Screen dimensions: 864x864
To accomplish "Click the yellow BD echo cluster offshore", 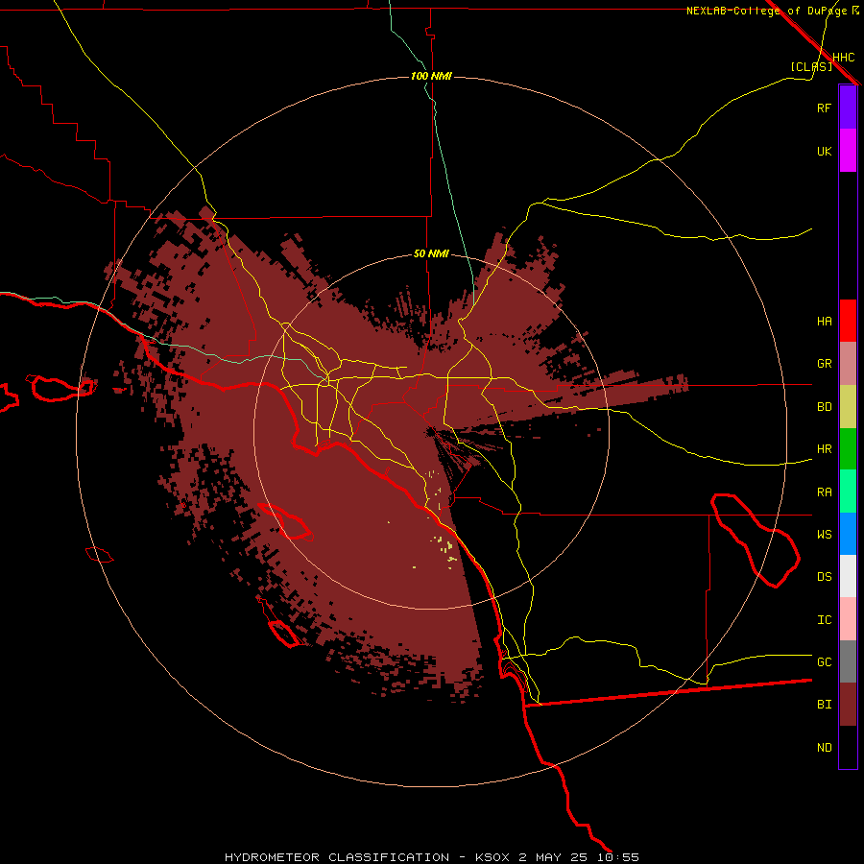I will (446, 549).
